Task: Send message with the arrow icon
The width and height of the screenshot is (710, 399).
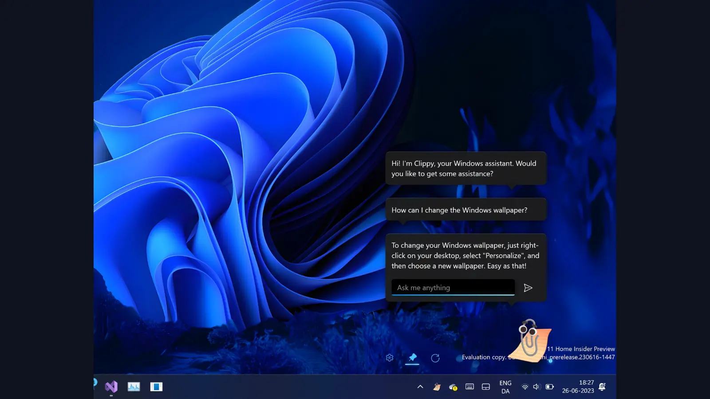Action: pyautogui.click(x=528, y=288)
